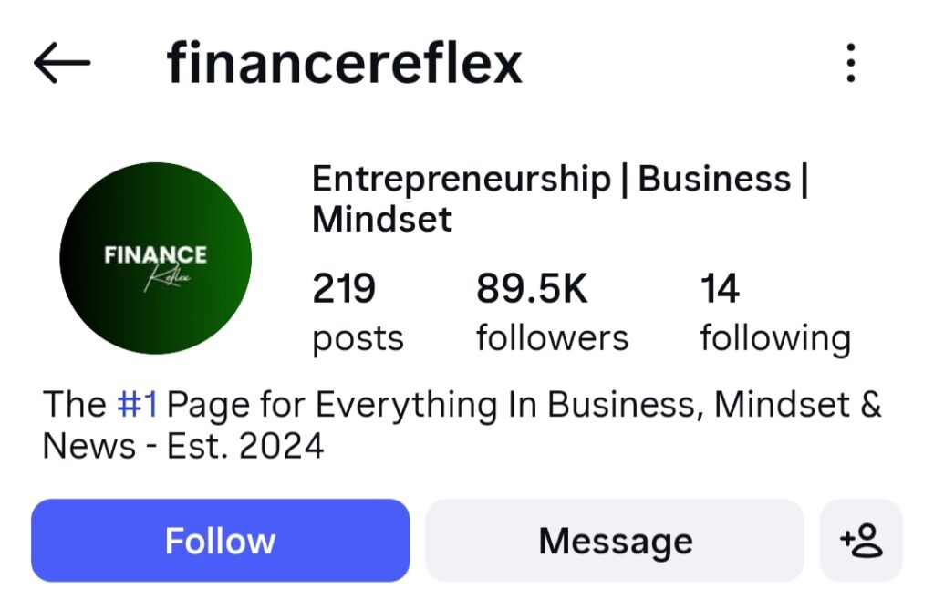Tap the word "Mindset" in the display name
934x610 pixels.
[x=382, y=220]
